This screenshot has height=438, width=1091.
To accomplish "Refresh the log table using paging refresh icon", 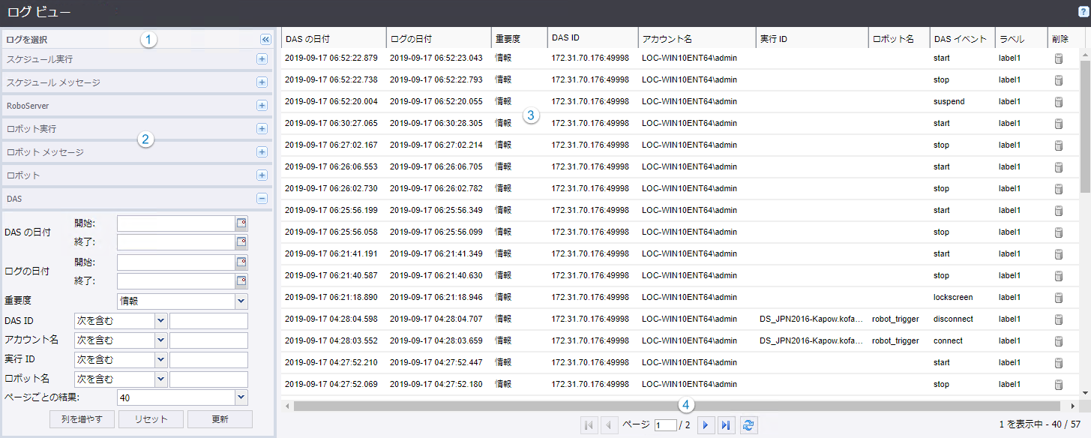I will click(748, 425).
